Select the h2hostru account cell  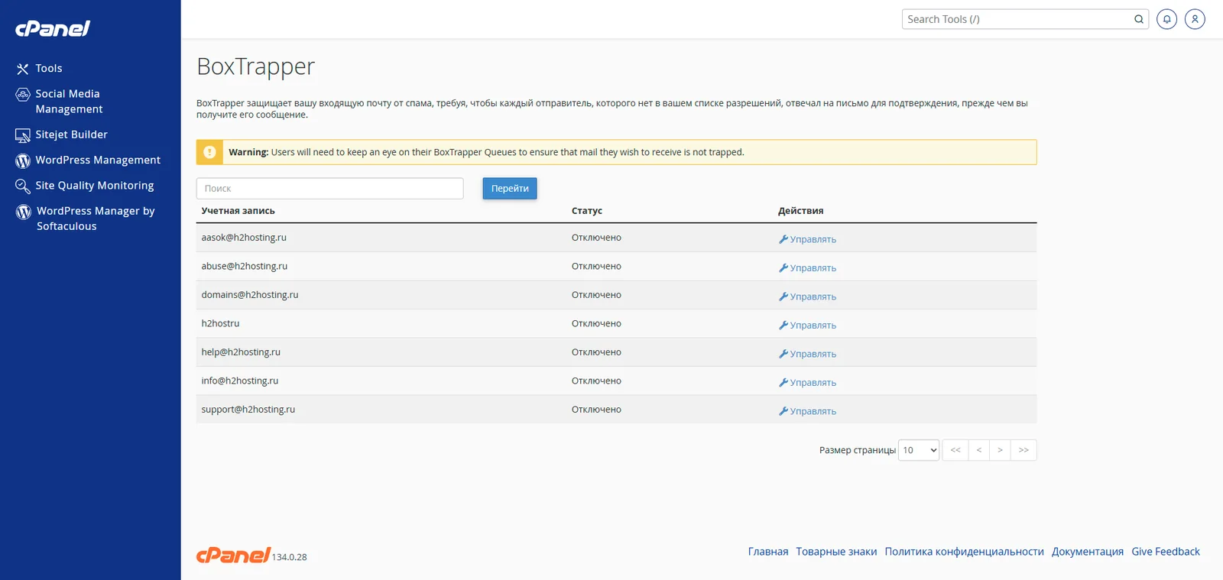220,324
